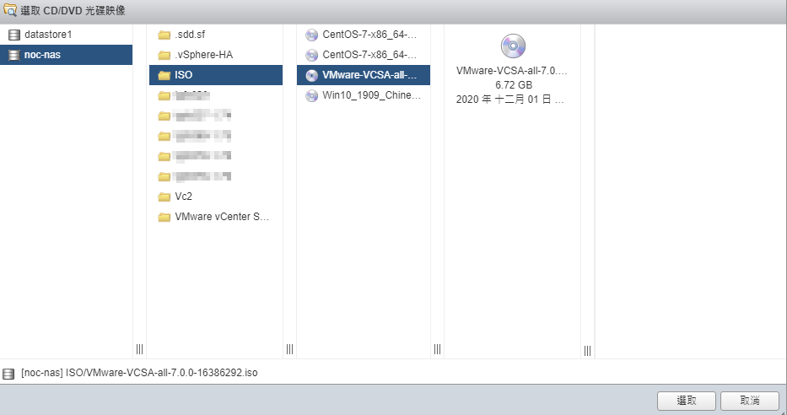Click the [noc-nas] ISO/VMware-VCSA-all-7.0.0-16386292.iso path
The image size is (787, 415).
tap(139, 373)
